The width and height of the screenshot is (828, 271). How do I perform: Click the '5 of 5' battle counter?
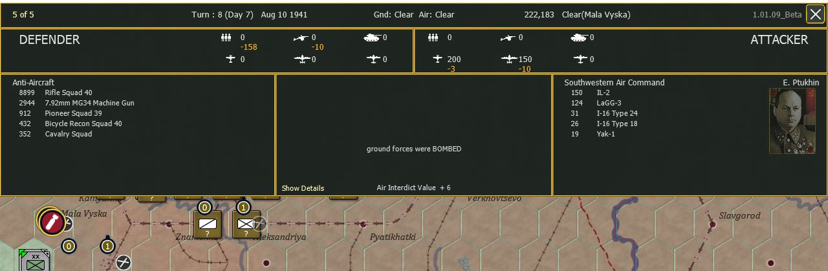click(x=24, y=15)
